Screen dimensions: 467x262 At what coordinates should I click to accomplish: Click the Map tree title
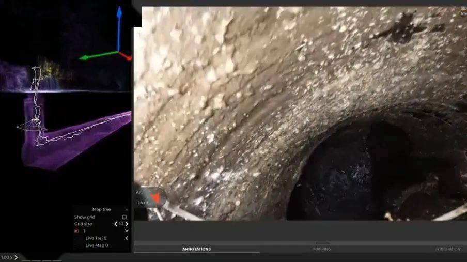102,209
